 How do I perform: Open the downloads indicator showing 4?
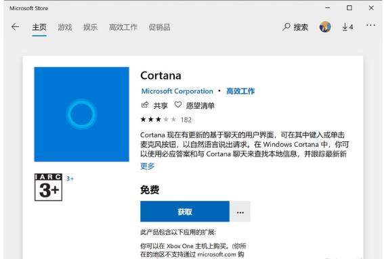point(347,26)
